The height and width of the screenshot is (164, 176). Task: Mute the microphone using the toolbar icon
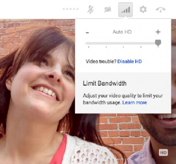click(90, 10)
